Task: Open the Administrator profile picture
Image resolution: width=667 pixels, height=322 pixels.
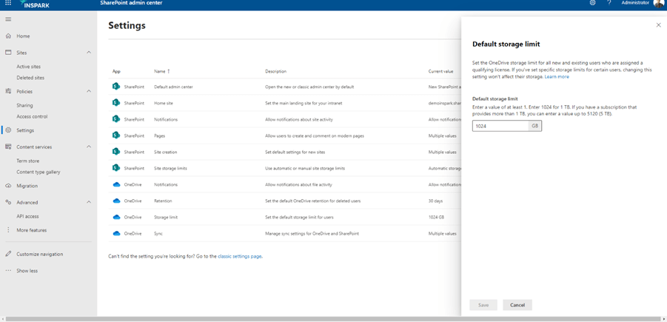Action: click(658, 4)
